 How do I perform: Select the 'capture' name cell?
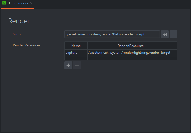coord(76,53)
